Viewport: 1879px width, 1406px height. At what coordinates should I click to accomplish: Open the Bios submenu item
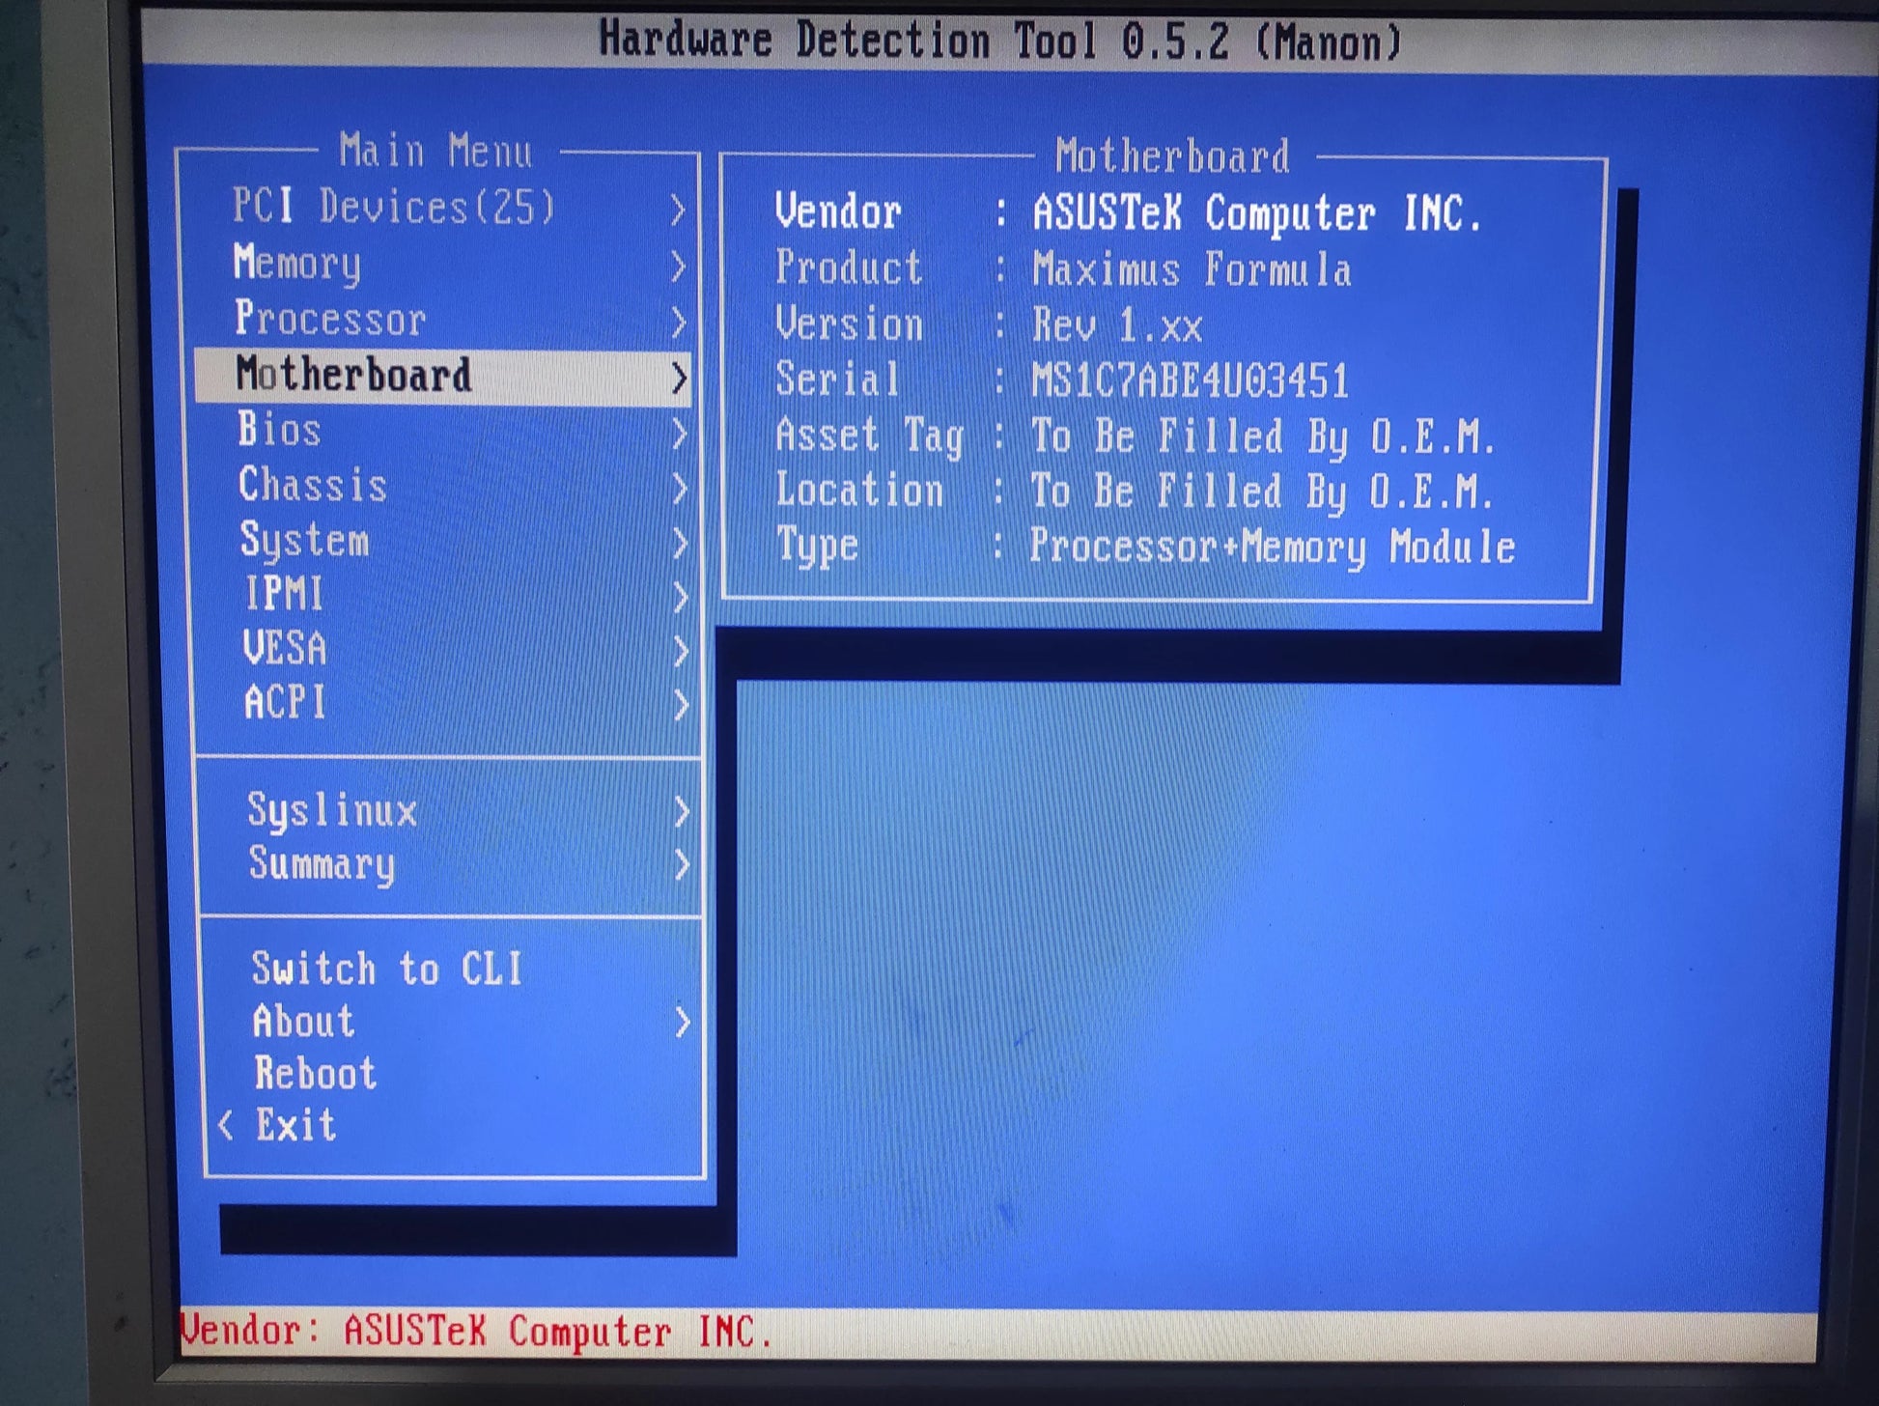pos(280,430)
